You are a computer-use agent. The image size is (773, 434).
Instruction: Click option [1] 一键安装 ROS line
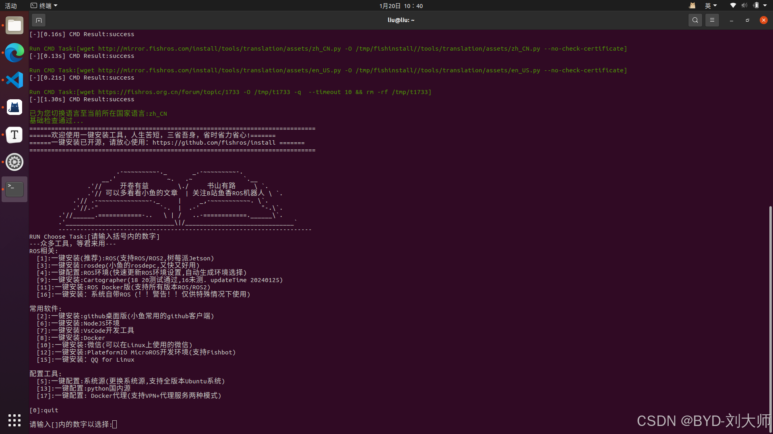[x=125, y=258]
